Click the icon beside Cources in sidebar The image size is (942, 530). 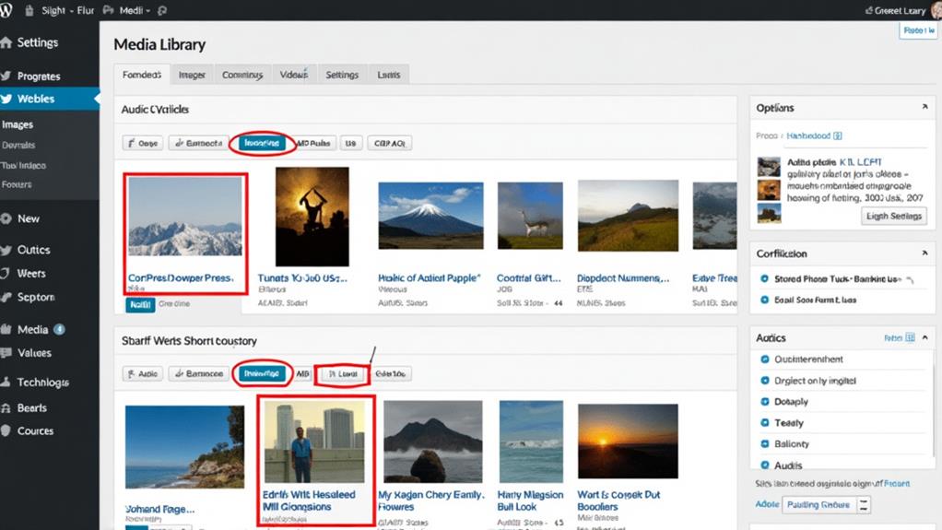coord(6,430)
